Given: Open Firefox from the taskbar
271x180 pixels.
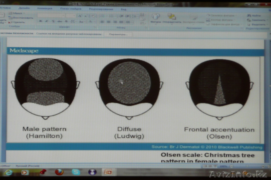Looking at the screenshot, I should (x=59, y=172).
